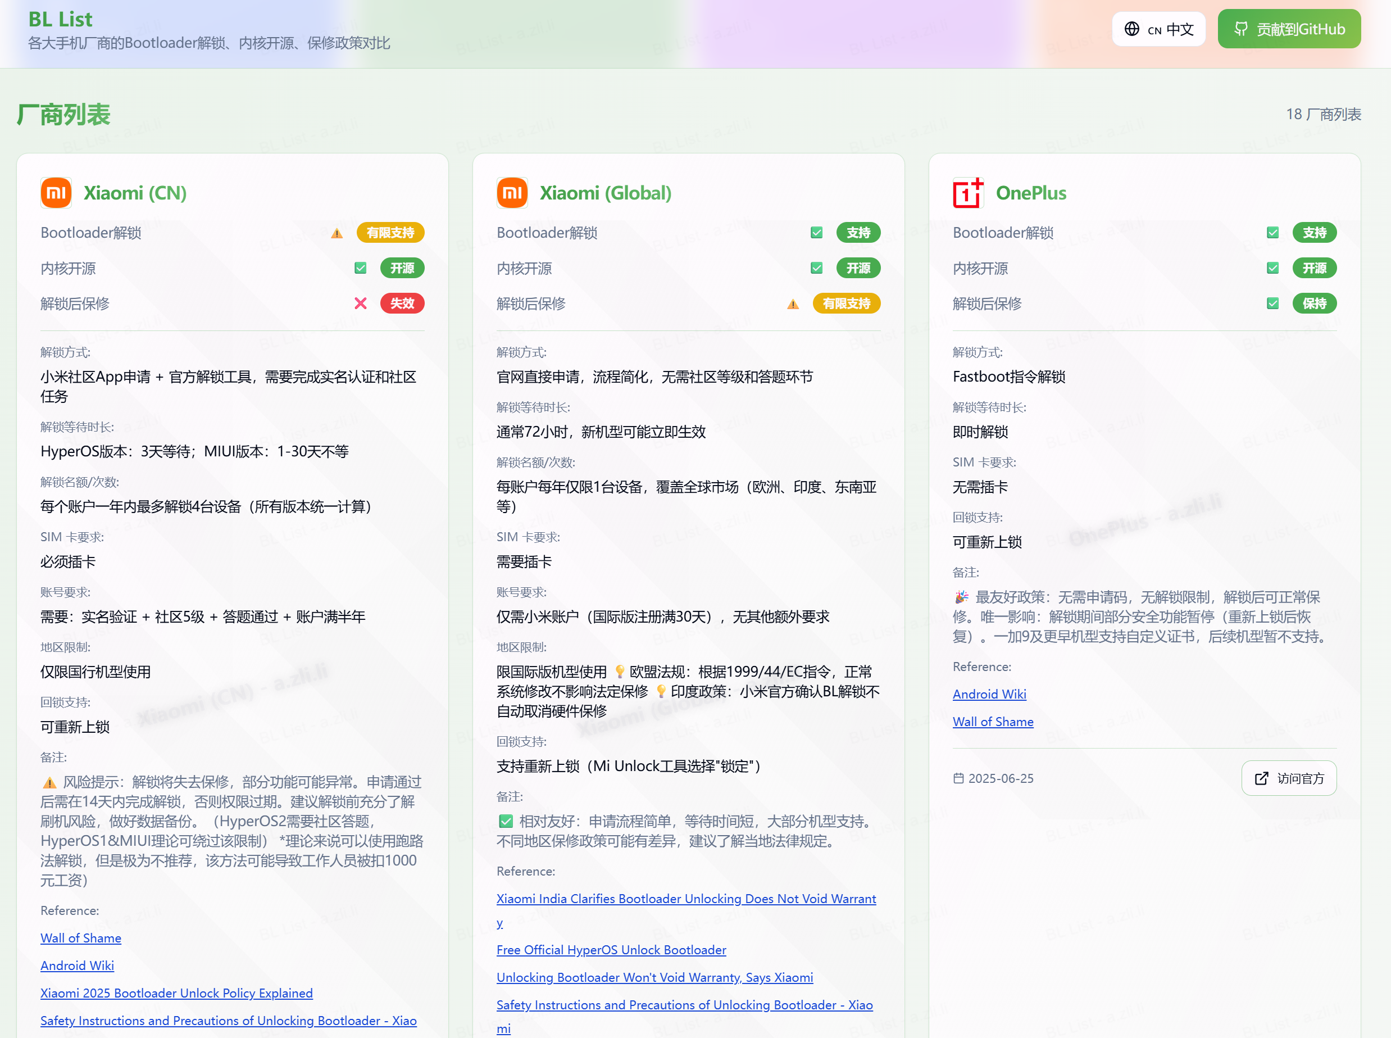Click the BL List site title

point(60,20)
